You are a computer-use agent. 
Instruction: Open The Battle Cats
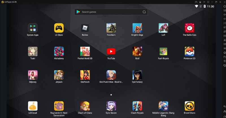pos(190,28)
